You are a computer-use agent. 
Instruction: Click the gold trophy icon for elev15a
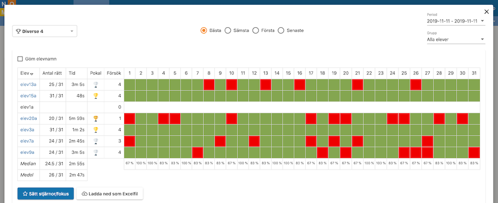point(95,96)
